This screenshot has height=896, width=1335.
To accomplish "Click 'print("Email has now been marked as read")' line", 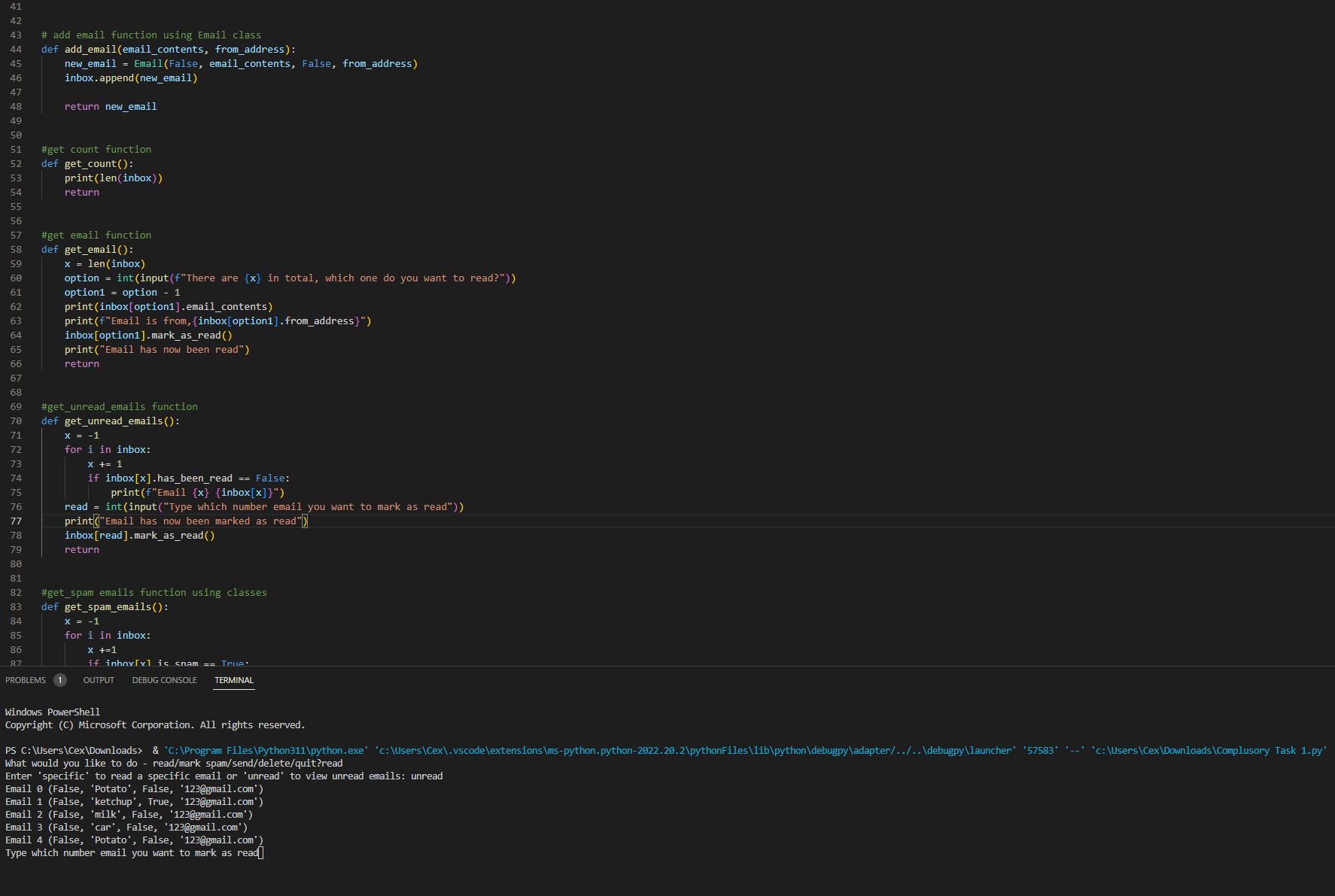I will 186,521.
